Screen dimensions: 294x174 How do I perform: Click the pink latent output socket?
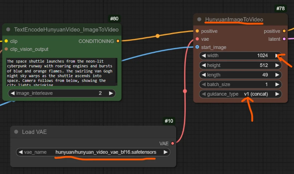[284, 39]
